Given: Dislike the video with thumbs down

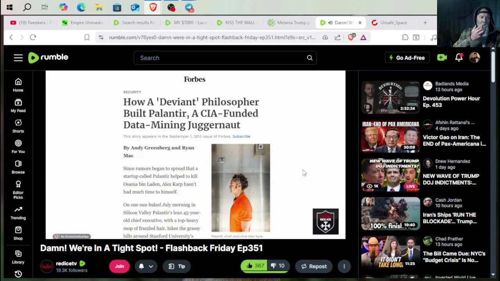Looking at the screenshot, I should tap(279, 266).
